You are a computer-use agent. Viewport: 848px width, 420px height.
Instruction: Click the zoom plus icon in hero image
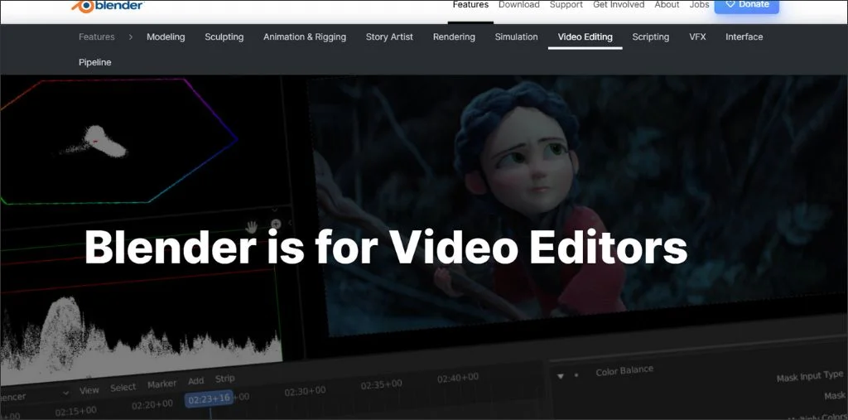click(x=275, y=224)
